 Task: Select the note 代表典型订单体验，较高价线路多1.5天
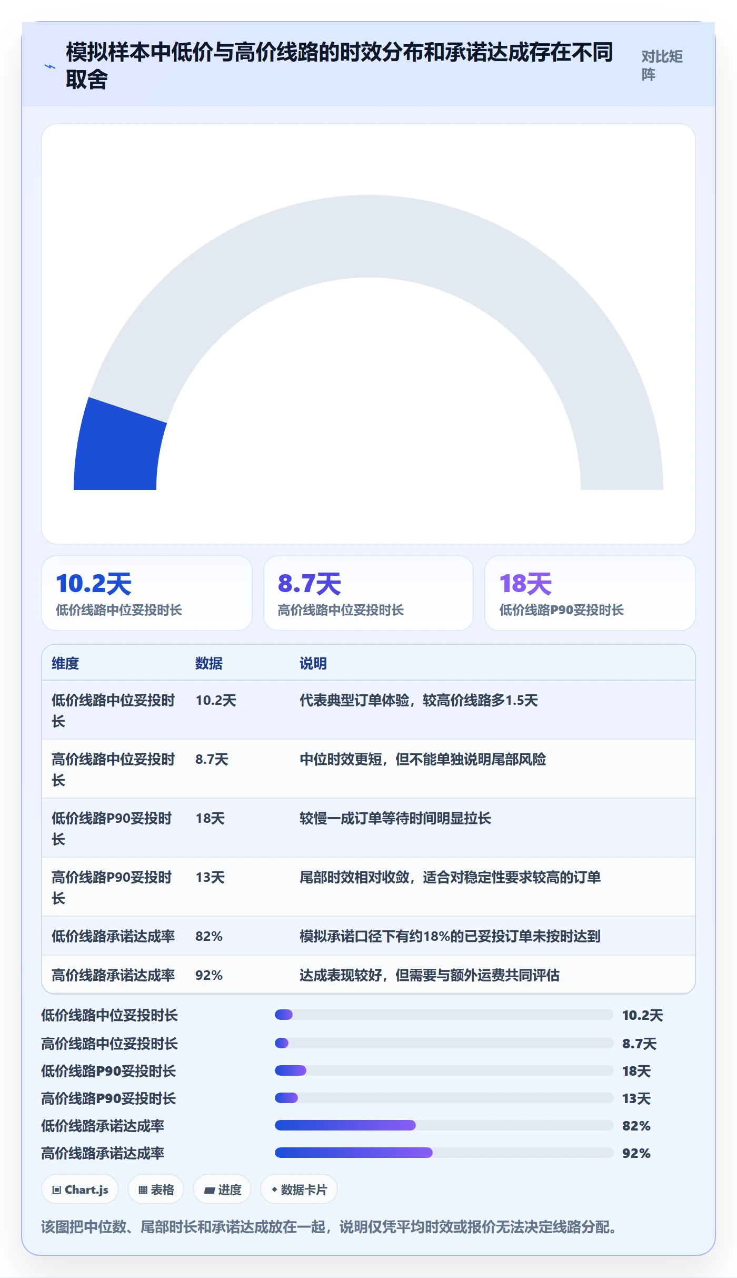[419, 700]
